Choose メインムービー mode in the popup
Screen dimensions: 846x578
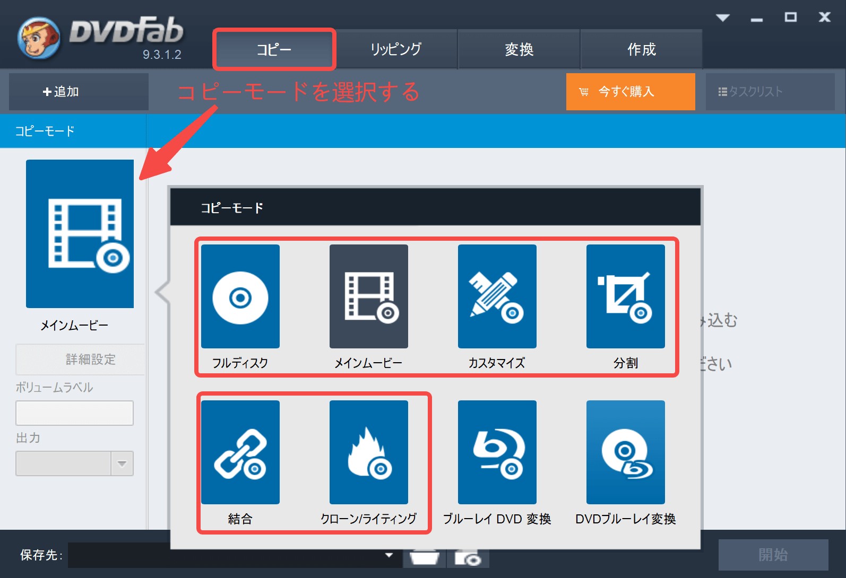click(x=368, y=296)
